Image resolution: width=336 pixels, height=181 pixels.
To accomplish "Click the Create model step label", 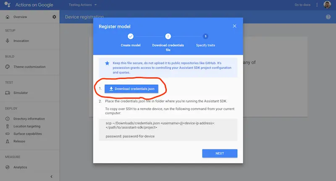I will pos(131,45).
